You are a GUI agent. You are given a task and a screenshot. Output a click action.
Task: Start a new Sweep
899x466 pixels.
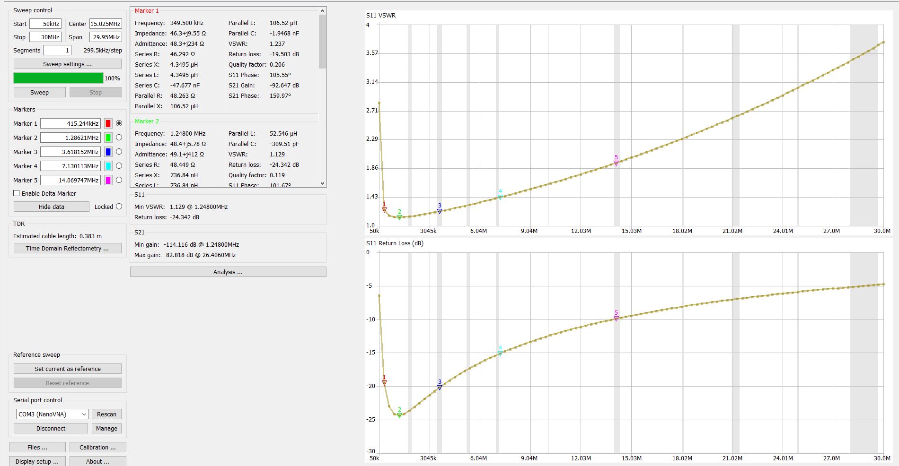[39, 93]
